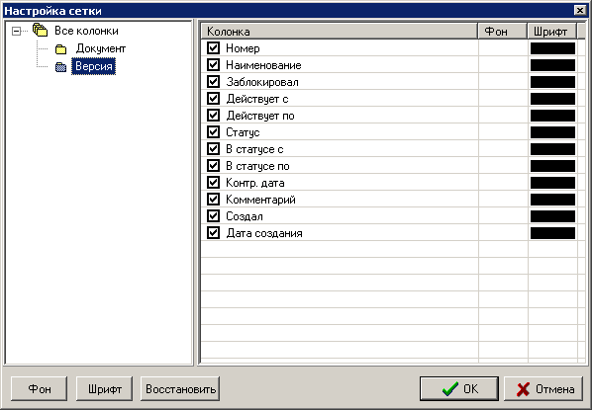Click the 'Все колонки' stacked folders icon
Screen dimensions: 592x410
coord(40,30)
